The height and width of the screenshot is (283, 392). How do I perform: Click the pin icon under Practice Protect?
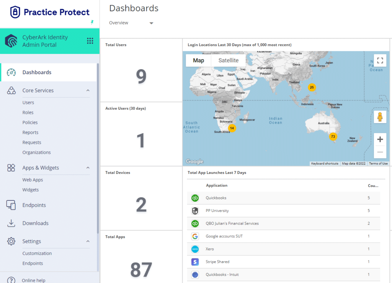point(92,22)
